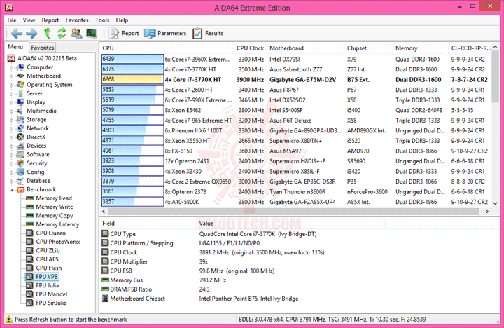The width and height of the screenshot is (504, 328).
Task: Select Memory Latency benchmark
Action: (x=57, y=224)
